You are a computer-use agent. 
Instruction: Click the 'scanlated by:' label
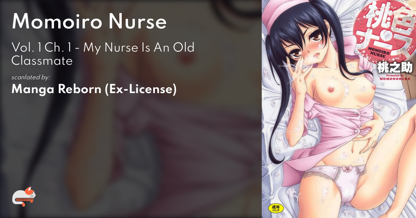(x=31, y=78)
